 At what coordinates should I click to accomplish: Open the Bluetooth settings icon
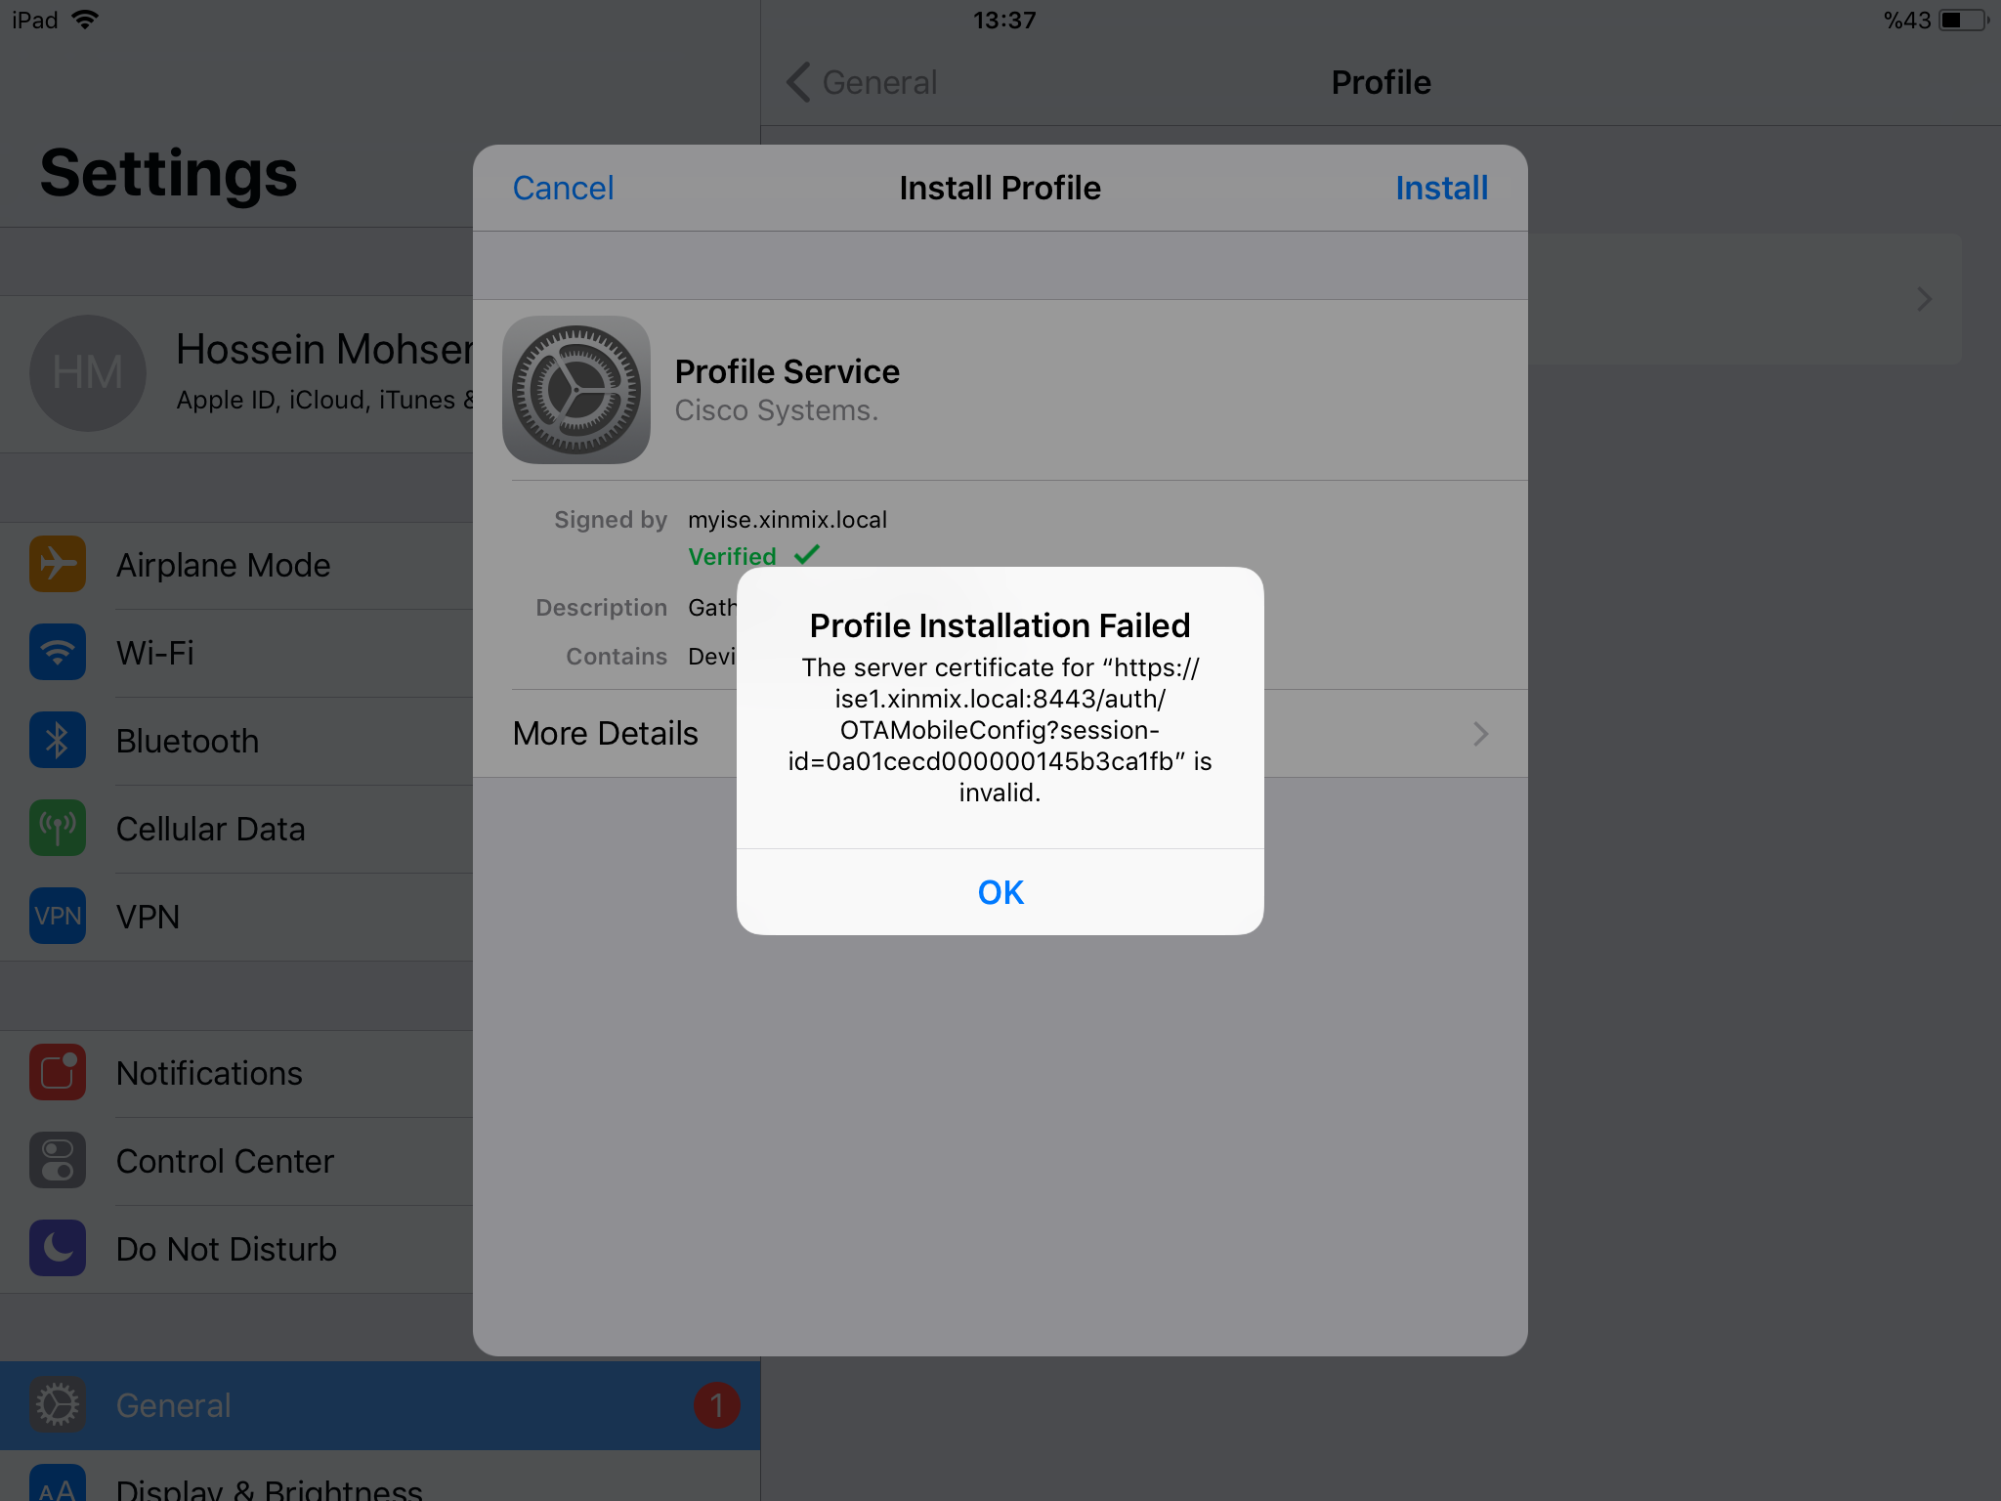point(58,740)
